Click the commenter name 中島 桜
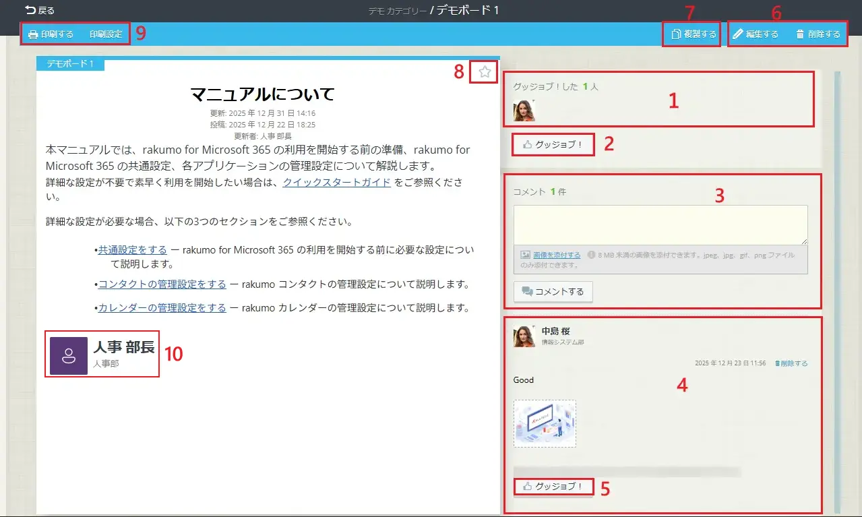862x517 pixels. coord(556,331)
